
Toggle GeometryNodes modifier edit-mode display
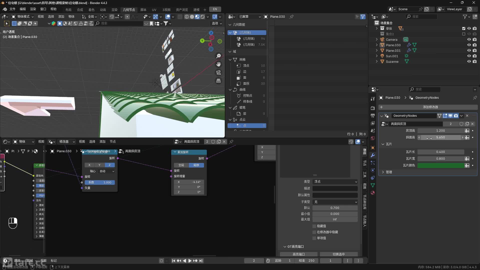pyautogui.click(x=445, y=116)
